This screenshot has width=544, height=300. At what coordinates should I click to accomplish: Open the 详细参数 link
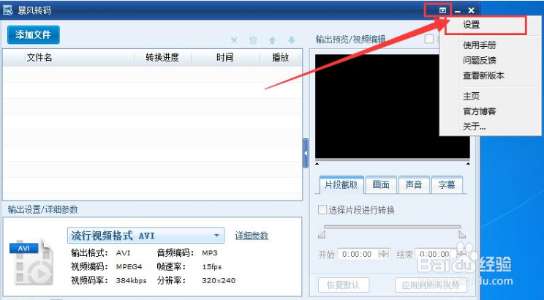coord(252,236)
